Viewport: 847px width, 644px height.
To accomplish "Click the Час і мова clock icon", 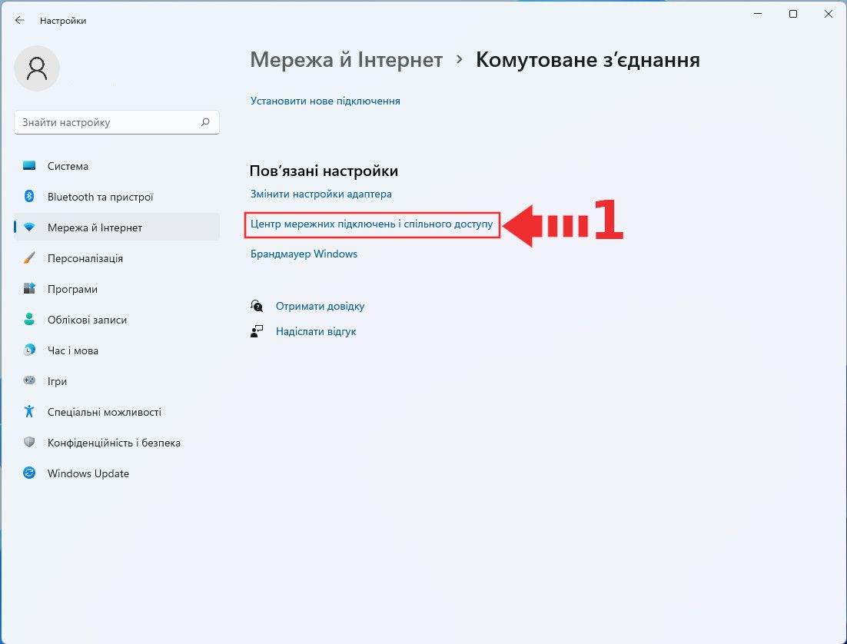I will tap(29, 350).
